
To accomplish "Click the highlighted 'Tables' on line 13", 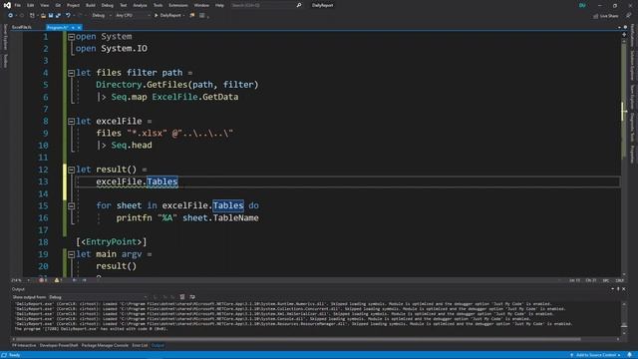I will click(162, 181).
